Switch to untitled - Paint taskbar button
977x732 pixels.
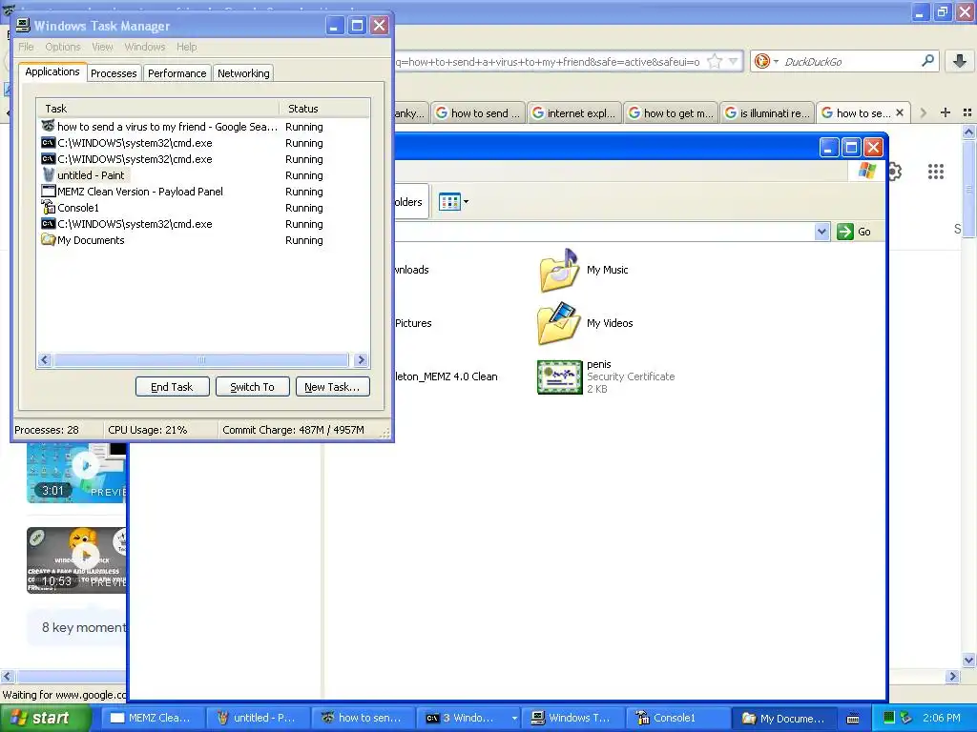pos(256,718)
